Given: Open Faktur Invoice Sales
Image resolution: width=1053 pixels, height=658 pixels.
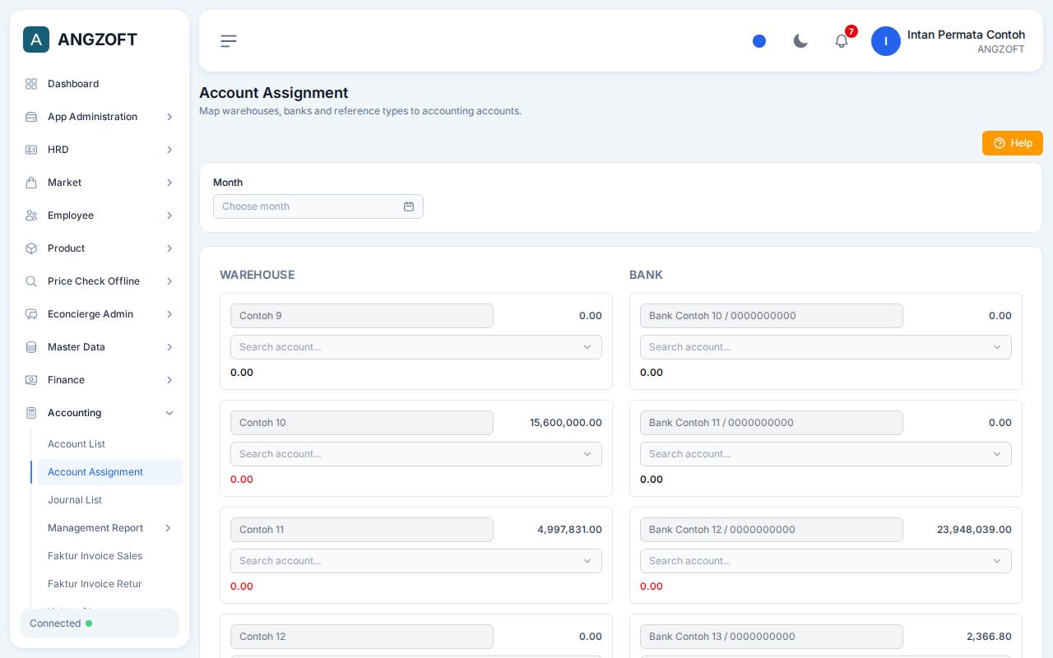Looking at the screenshot, I should coord(110,556).
